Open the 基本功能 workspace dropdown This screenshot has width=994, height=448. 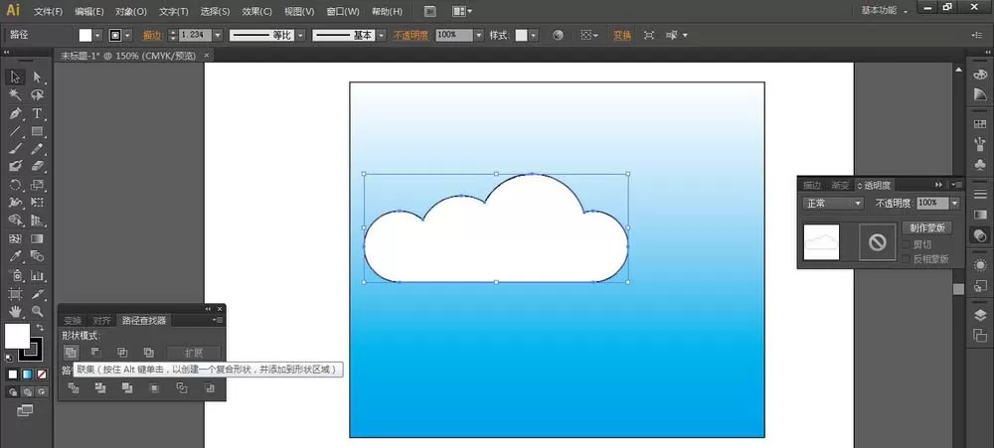[884, 10]
